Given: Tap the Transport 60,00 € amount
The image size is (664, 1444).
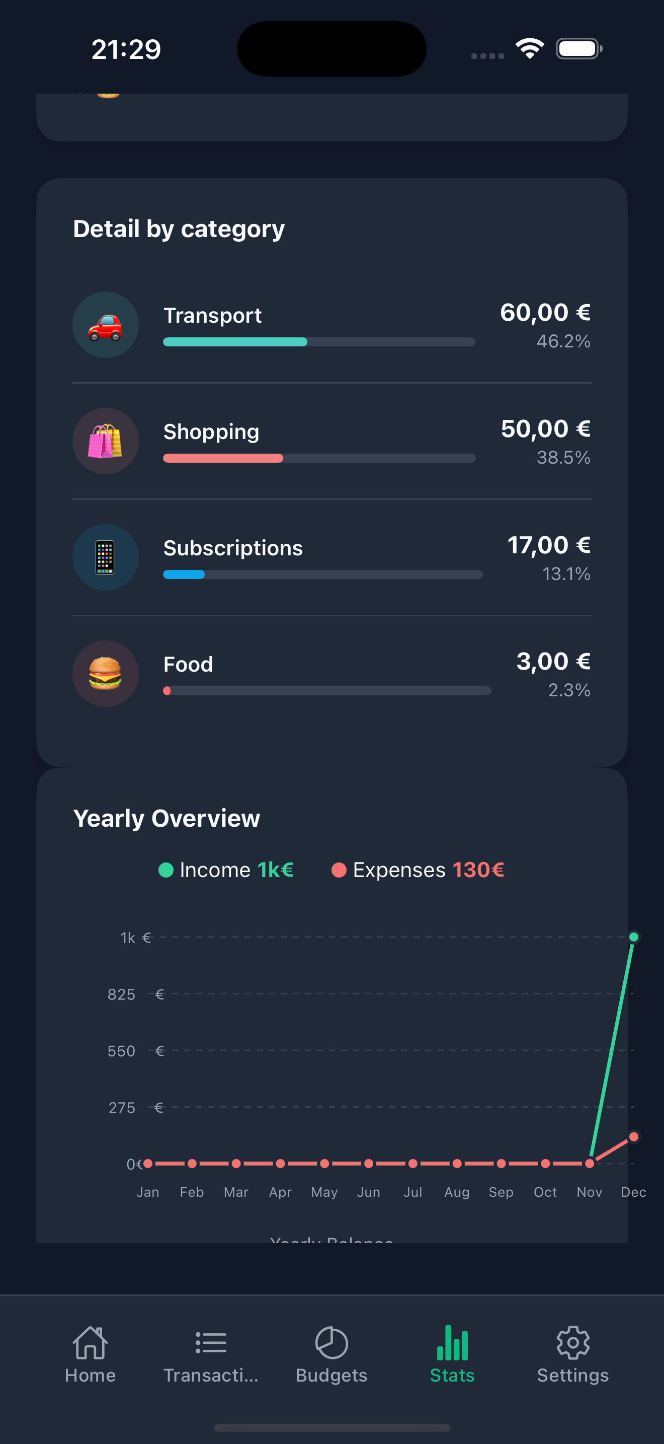Looking at the screenshot, I should [x=545, y=313].
